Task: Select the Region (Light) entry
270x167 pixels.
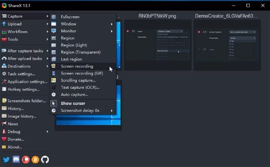Action: 83,45
